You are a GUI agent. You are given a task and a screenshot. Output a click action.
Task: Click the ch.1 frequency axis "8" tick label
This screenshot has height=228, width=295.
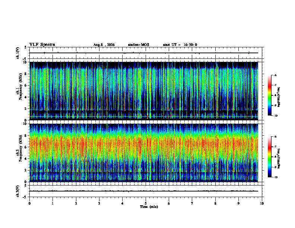(26, 74)
